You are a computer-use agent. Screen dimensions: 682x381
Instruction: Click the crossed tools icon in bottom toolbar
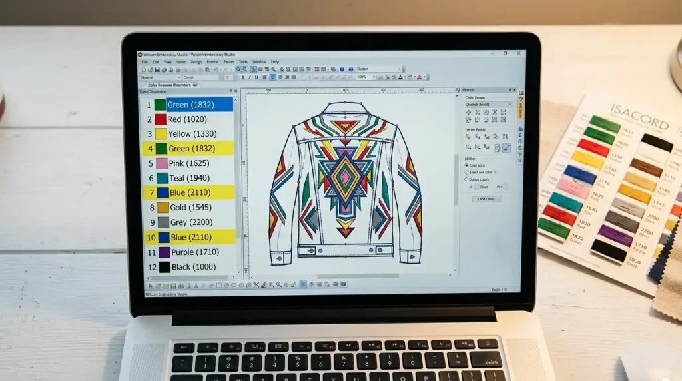pos(256,285)
